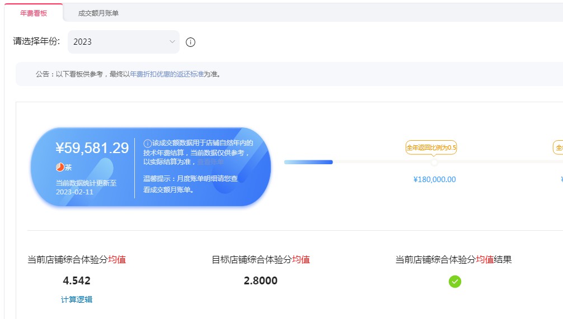
Task: Click the 查看账单 link in blue card
Action: point(210,162)
